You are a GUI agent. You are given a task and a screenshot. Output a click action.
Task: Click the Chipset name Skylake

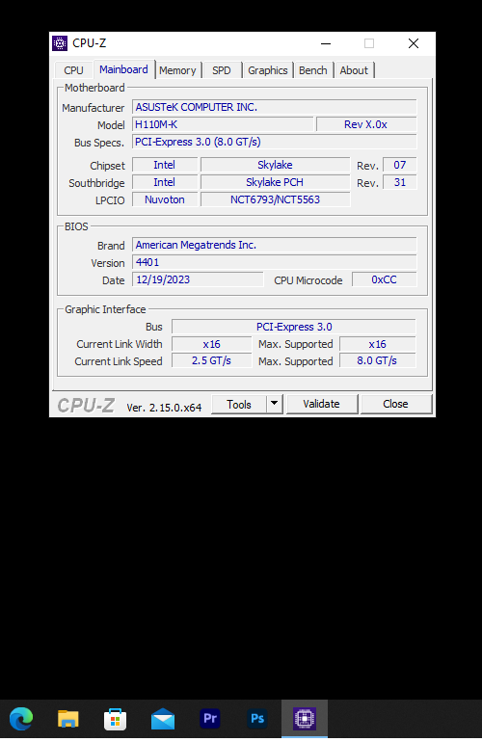click(275, 165)
